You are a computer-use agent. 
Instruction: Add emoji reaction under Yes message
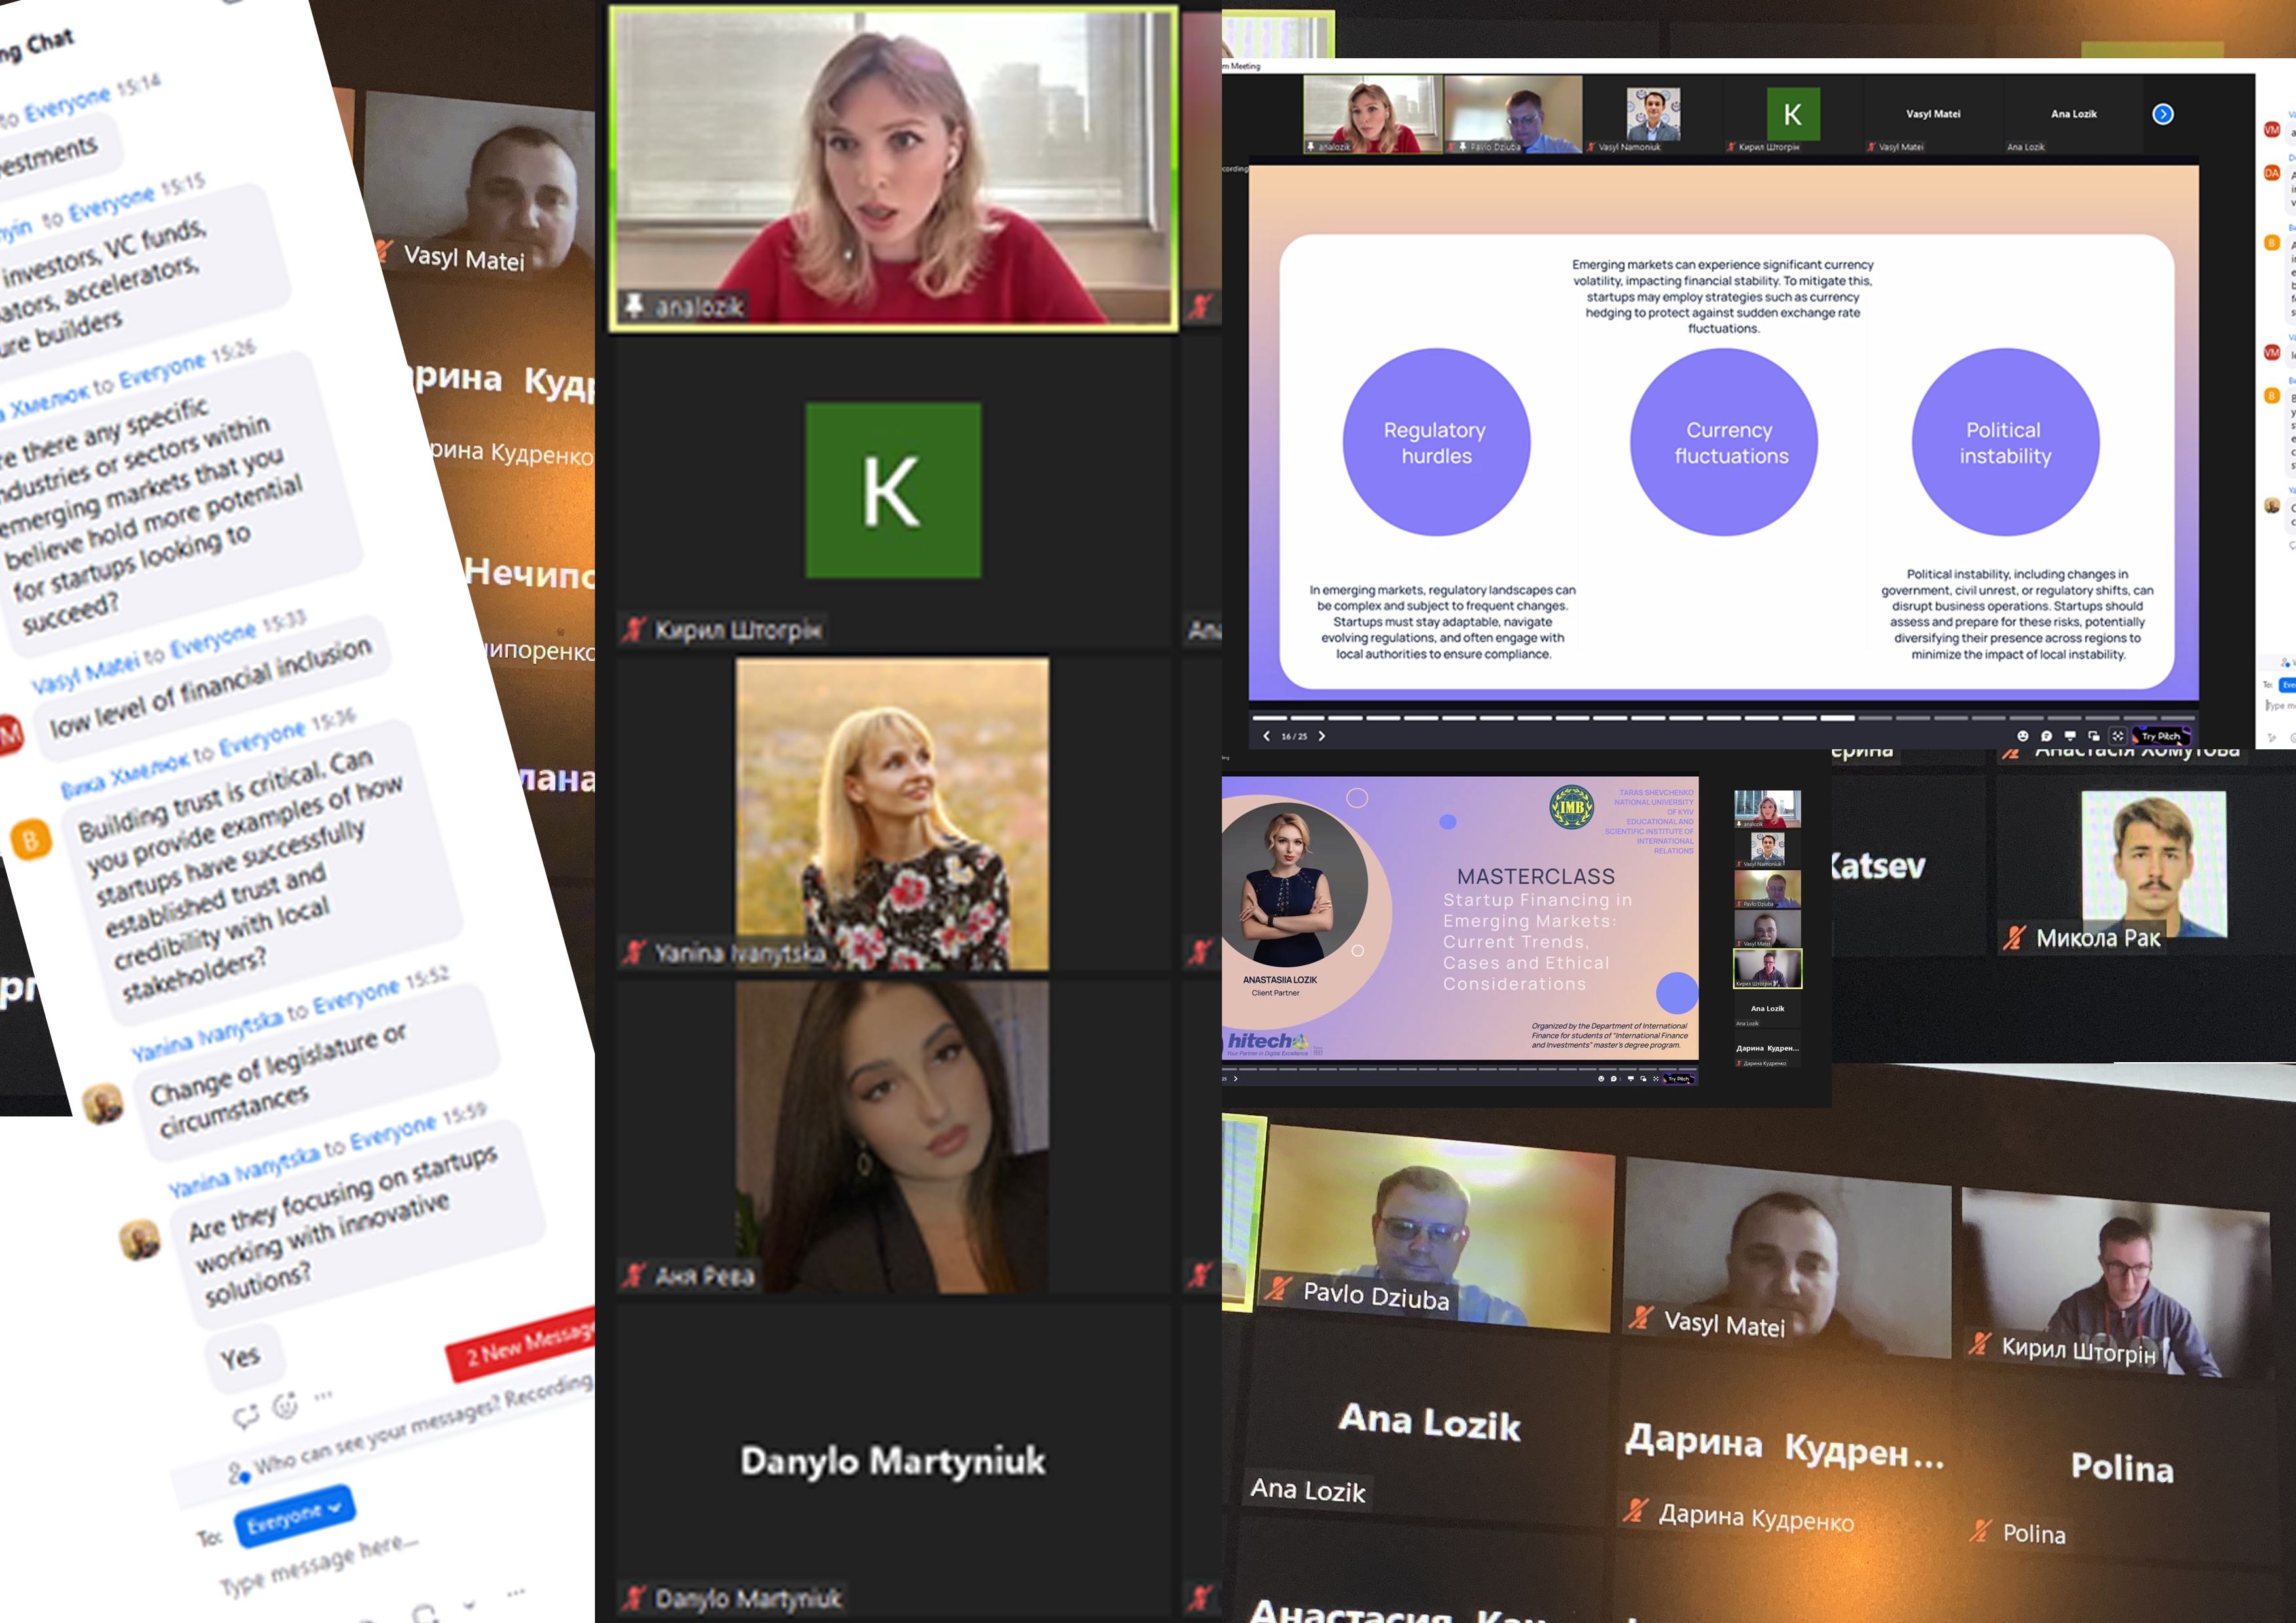[286, 1406]
